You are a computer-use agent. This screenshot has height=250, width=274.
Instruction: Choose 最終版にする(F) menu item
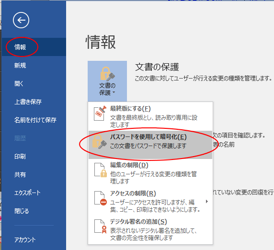(x=150, y=116)
